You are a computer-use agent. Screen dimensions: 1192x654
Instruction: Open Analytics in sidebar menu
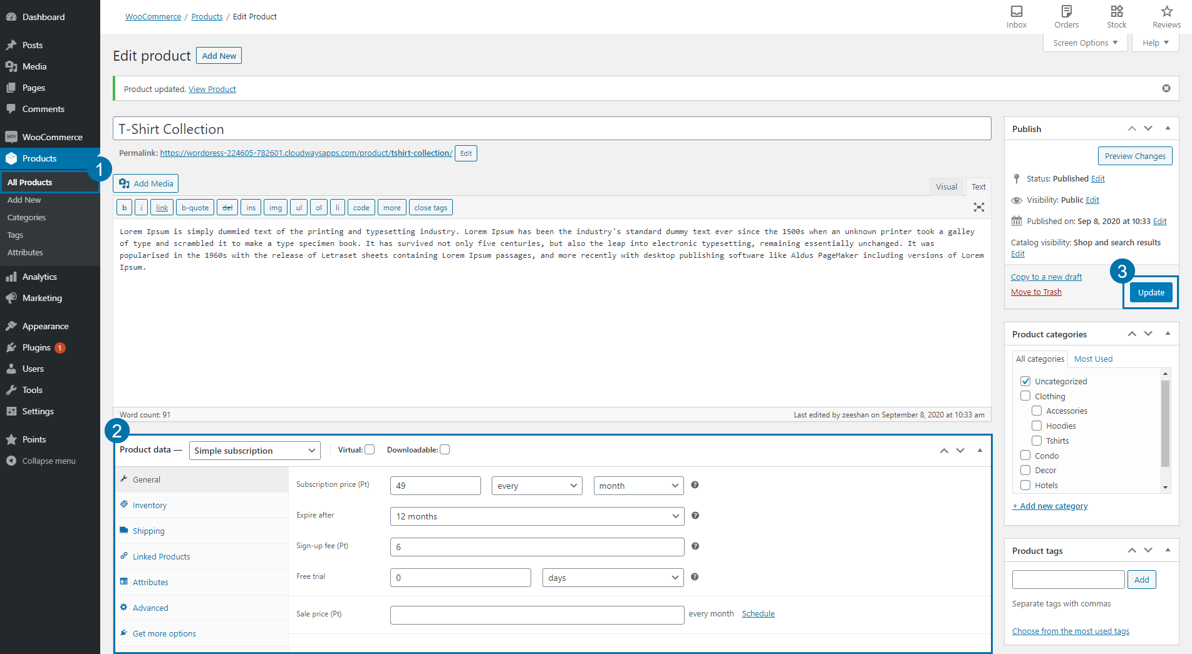tap(50, 277)
